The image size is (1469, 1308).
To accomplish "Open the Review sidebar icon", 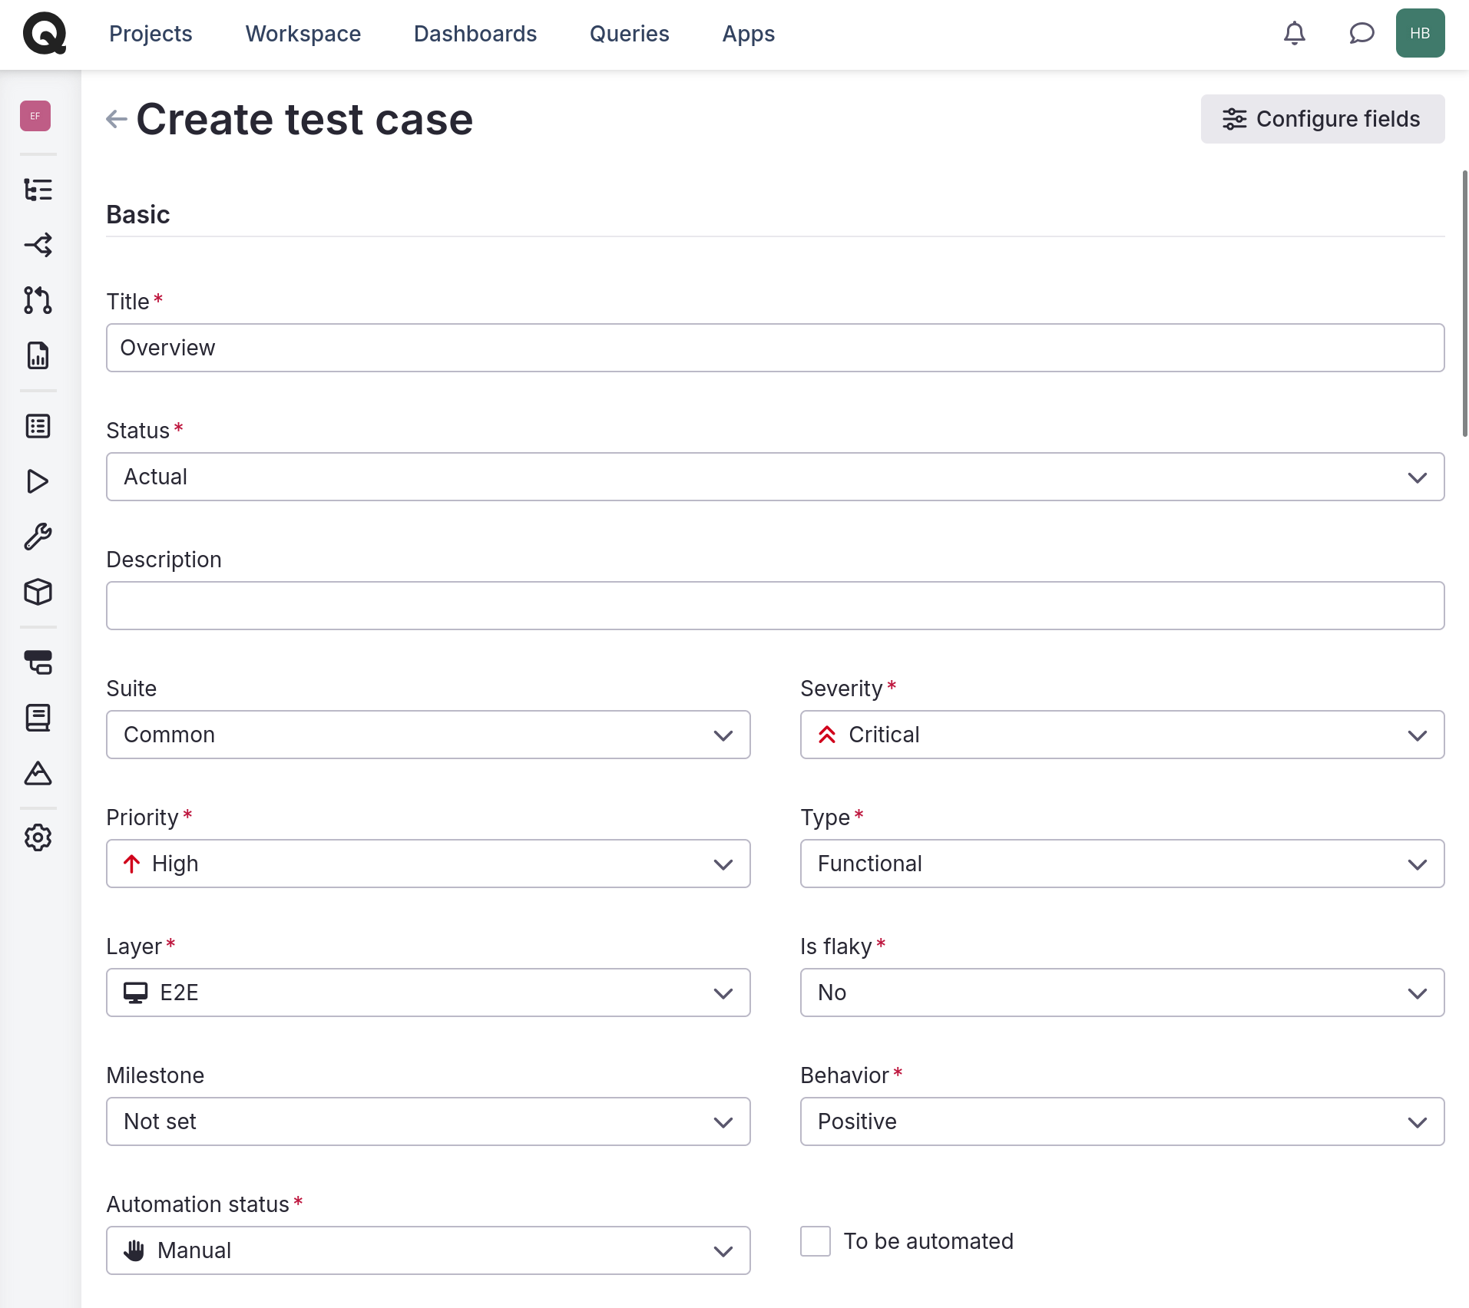I will click(38, 300).
